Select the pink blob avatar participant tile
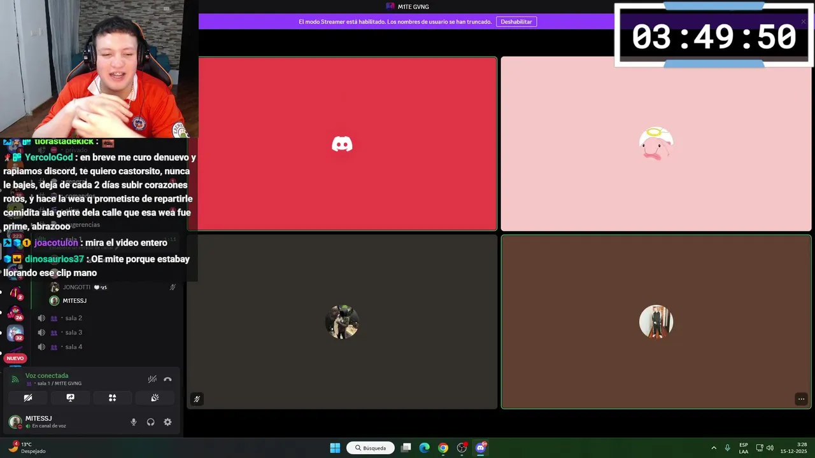The width and height of the screenshot is (815, 458). [656, 144]
